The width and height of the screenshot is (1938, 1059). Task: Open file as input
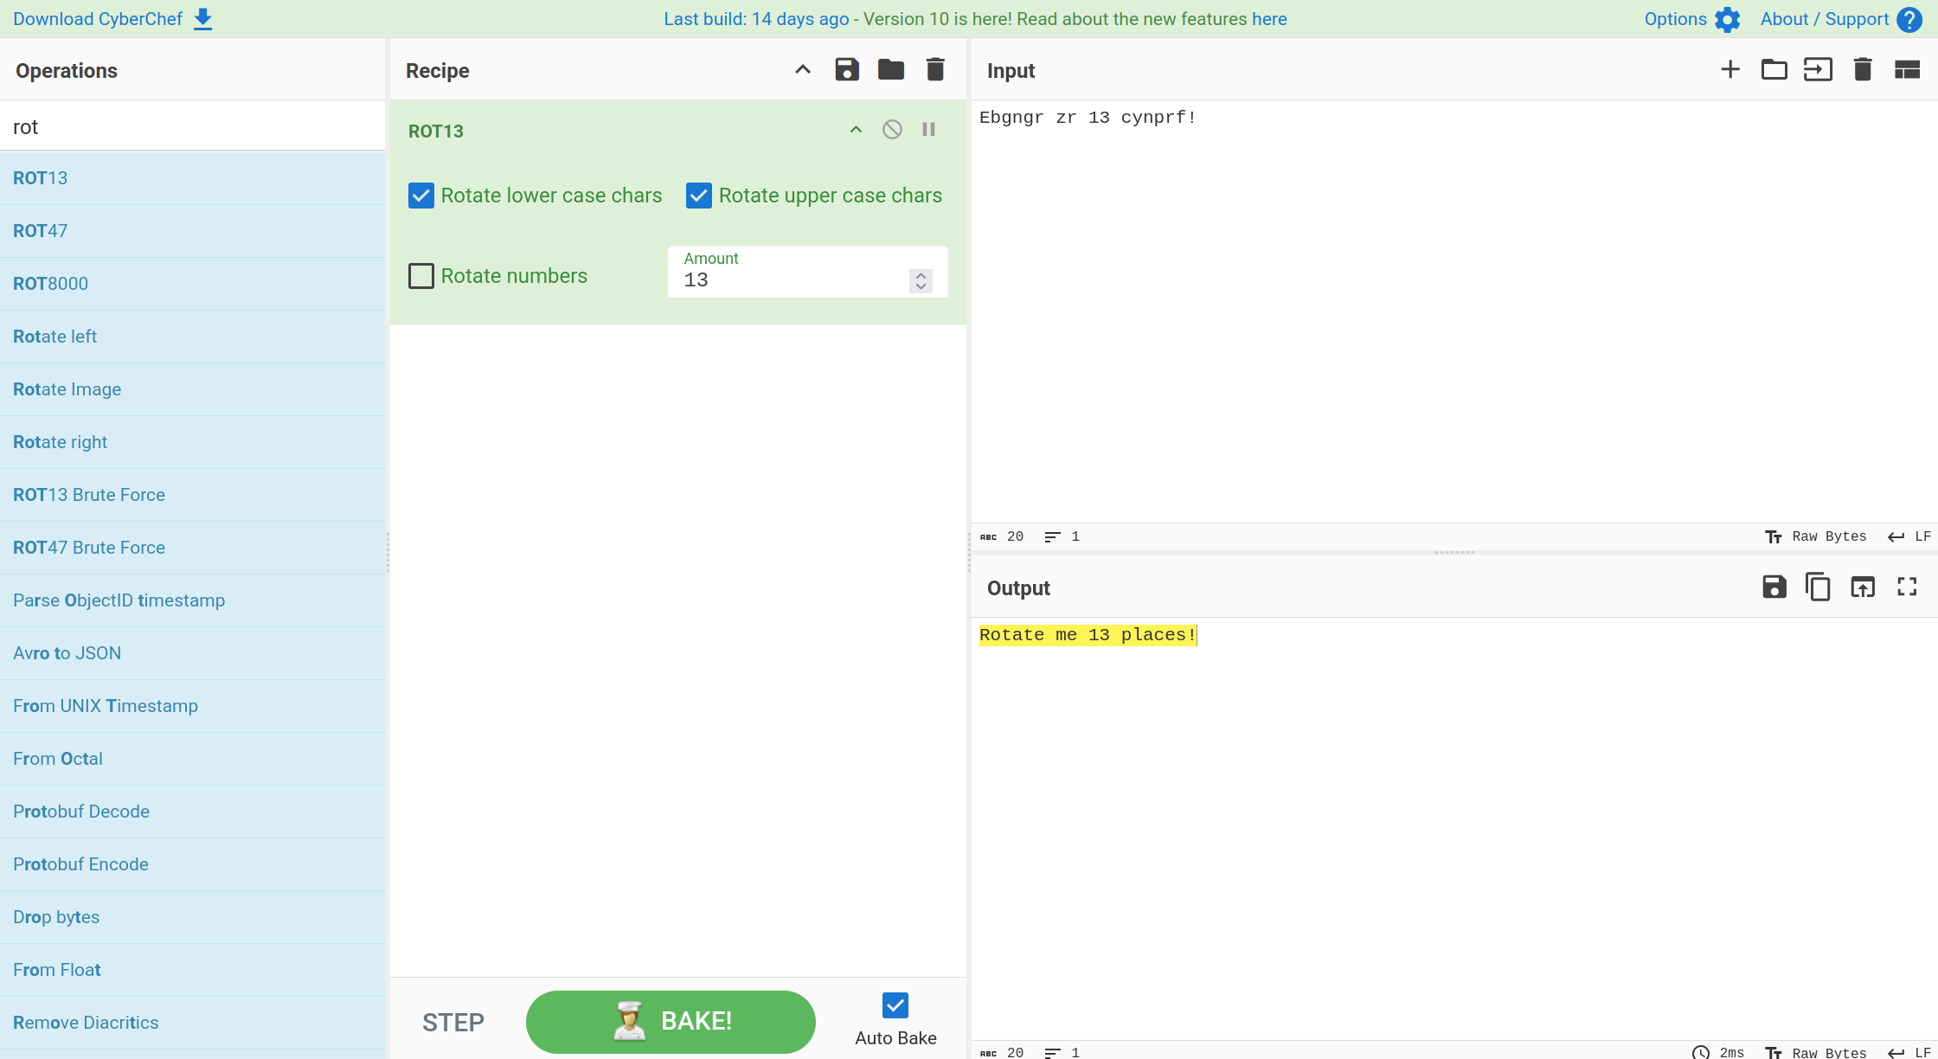[x=1819, y=69]
